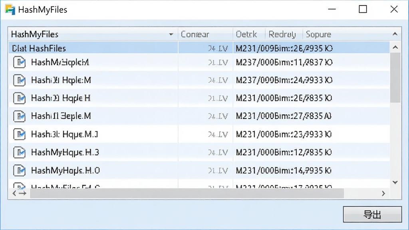Click file icon next to HashMyHqpe.H.3
Image resolution: width=409 pixels, height=230 pixels.
click(x=19, y=152)
